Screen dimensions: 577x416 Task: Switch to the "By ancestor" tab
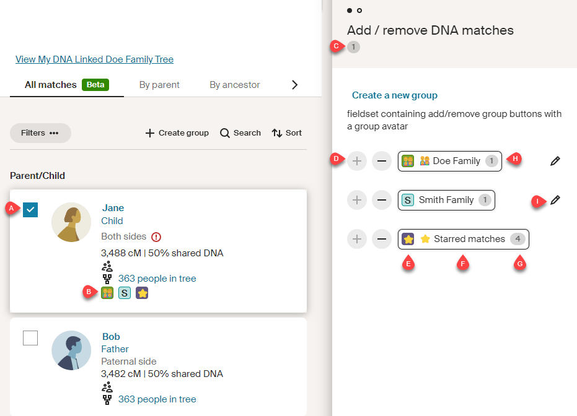[234, 84]
